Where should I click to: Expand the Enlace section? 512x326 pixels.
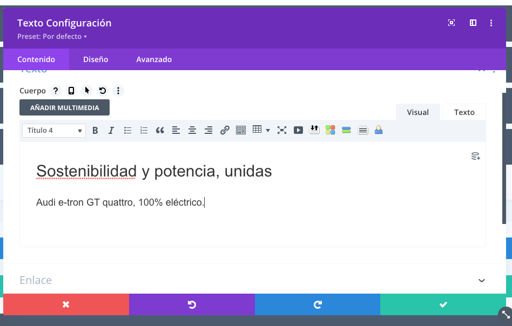pos(252,280)
